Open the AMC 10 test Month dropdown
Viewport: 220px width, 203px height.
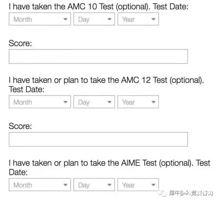[40, 19]
